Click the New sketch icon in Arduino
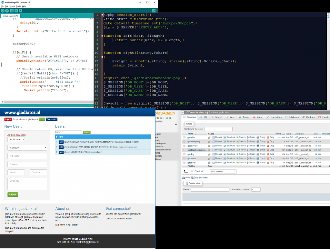 coord(12,11)
